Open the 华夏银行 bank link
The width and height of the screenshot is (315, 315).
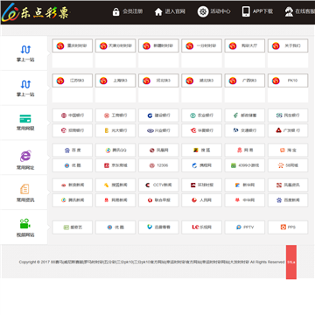[201, 130]
